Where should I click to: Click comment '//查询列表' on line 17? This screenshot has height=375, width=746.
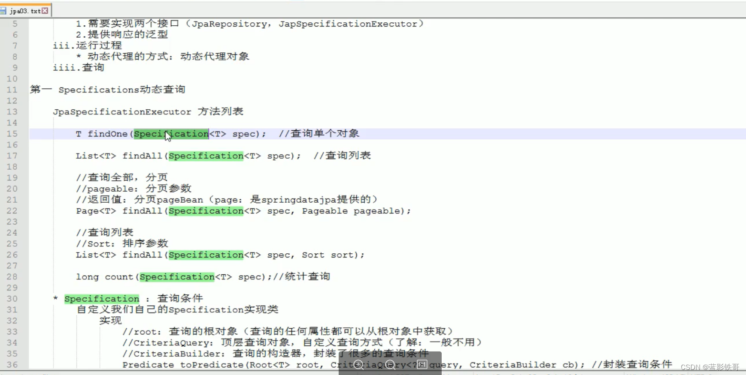tap(342, 155)
